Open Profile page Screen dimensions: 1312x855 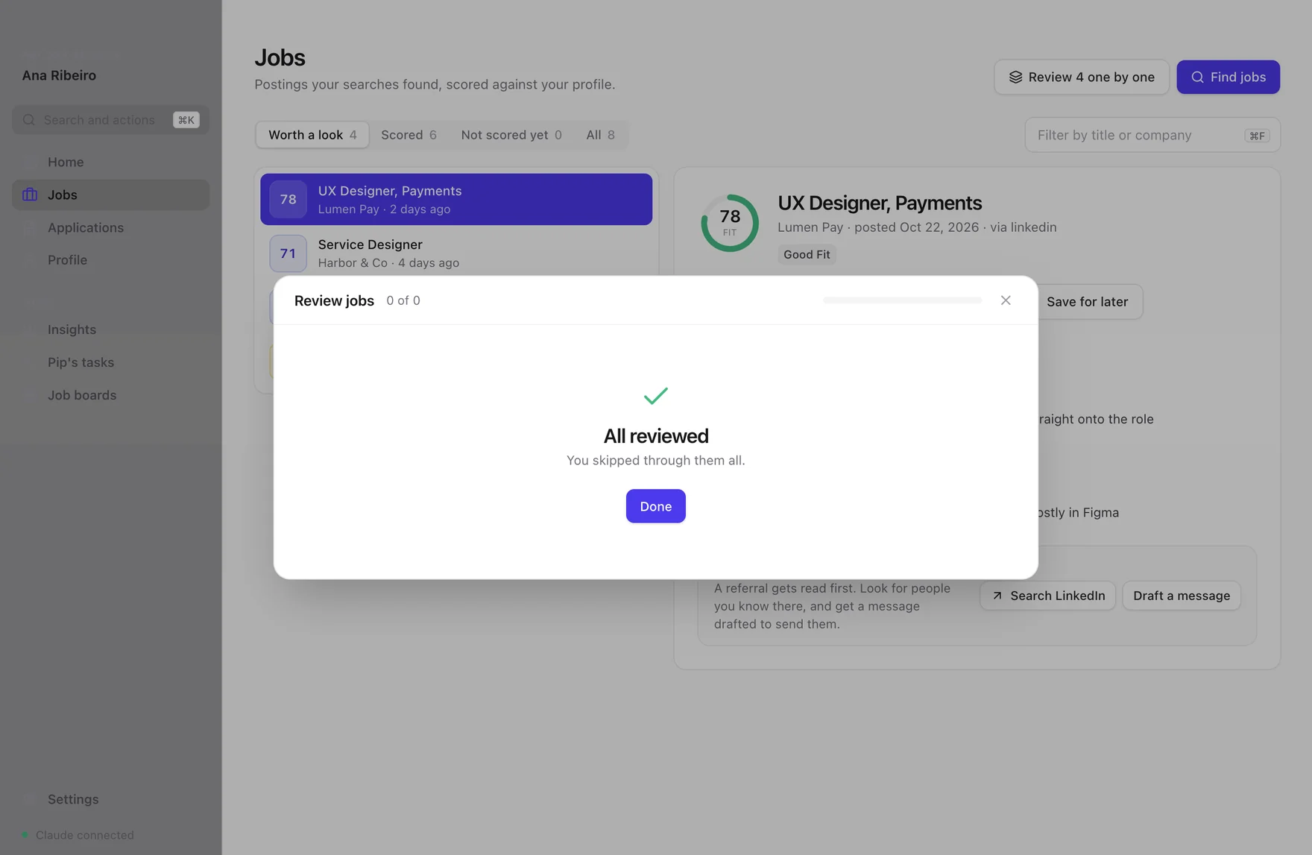point(110,260)
